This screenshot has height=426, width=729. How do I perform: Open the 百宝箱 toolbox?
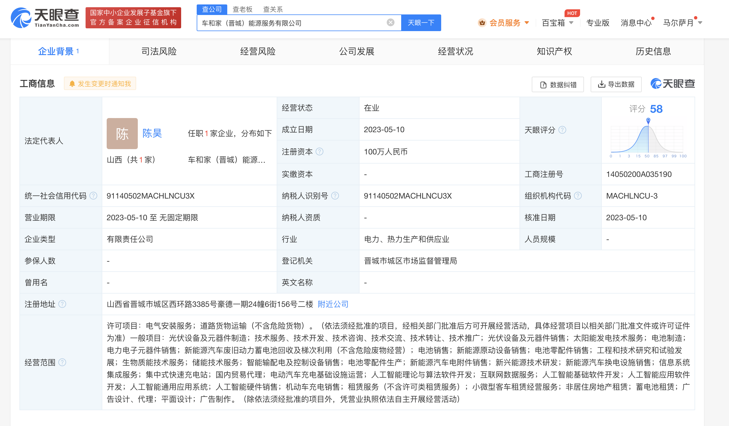tap(553, 22)
